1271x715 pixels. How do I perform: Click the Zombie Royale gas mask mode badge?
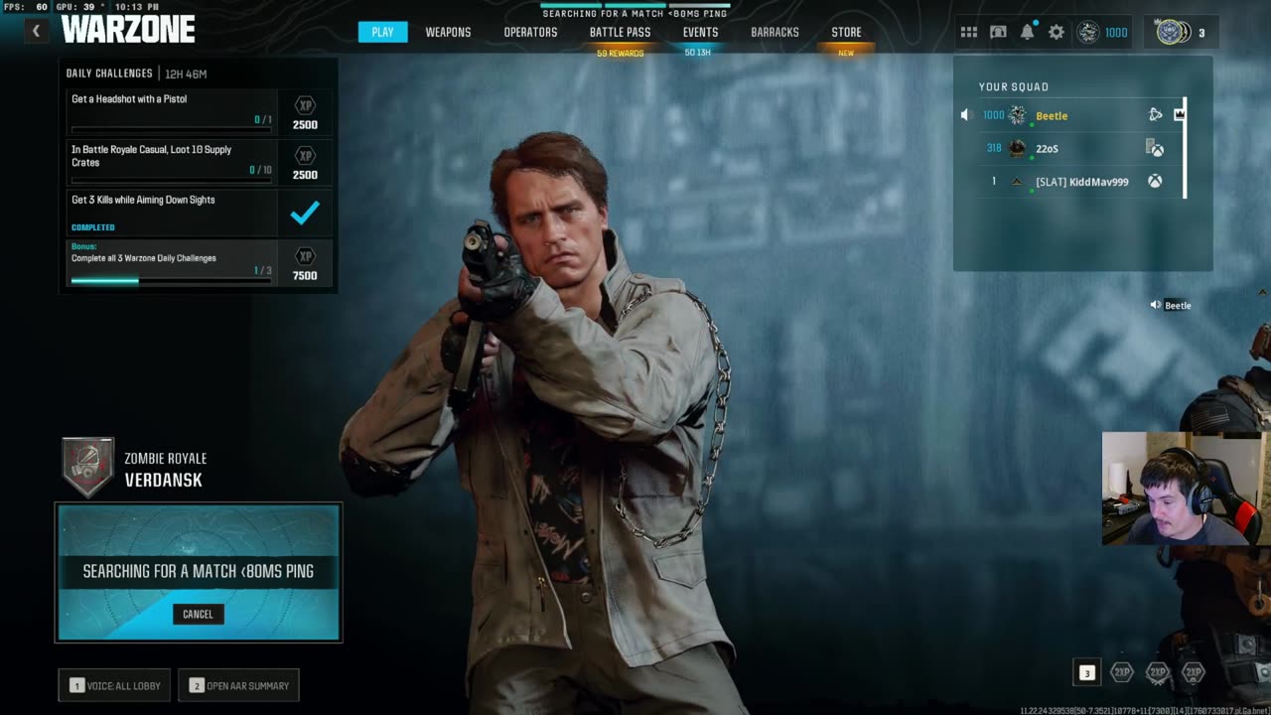88,467
